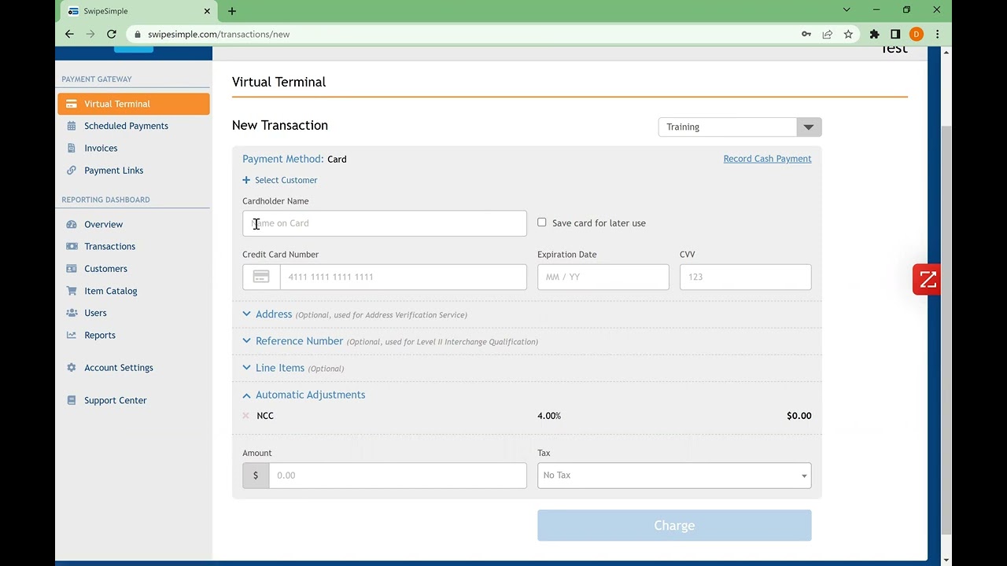Open Account Settings
Image resolution: width=1007 pixels, height=566 pixels.
tap(119, 367)
